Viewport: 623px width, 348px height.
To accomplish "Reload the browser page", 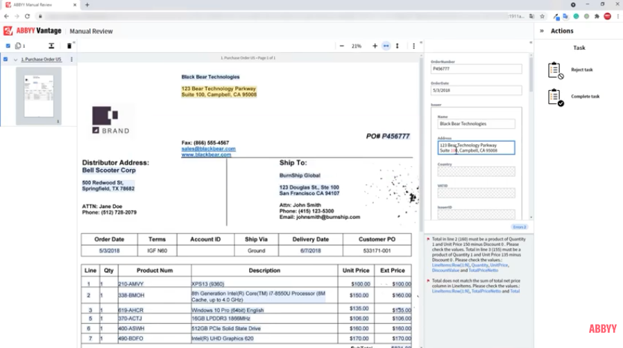I will 27,16.
